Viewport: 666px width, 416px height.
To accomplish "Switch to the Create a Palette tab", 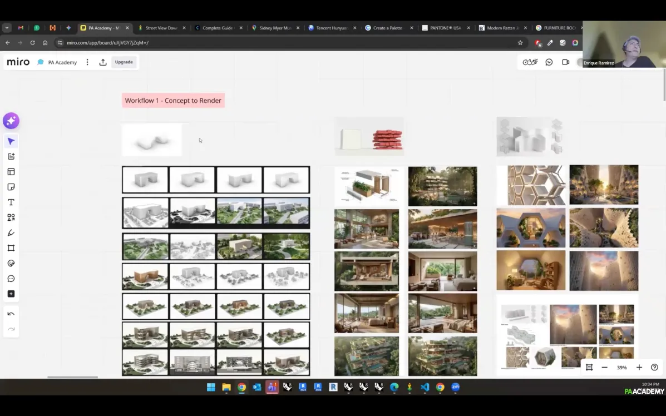I will [387, 28].
